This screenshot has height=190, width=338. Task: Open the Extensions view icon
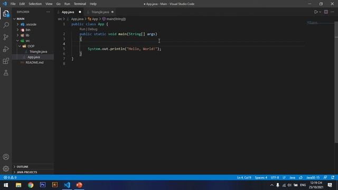coord(6,61)
